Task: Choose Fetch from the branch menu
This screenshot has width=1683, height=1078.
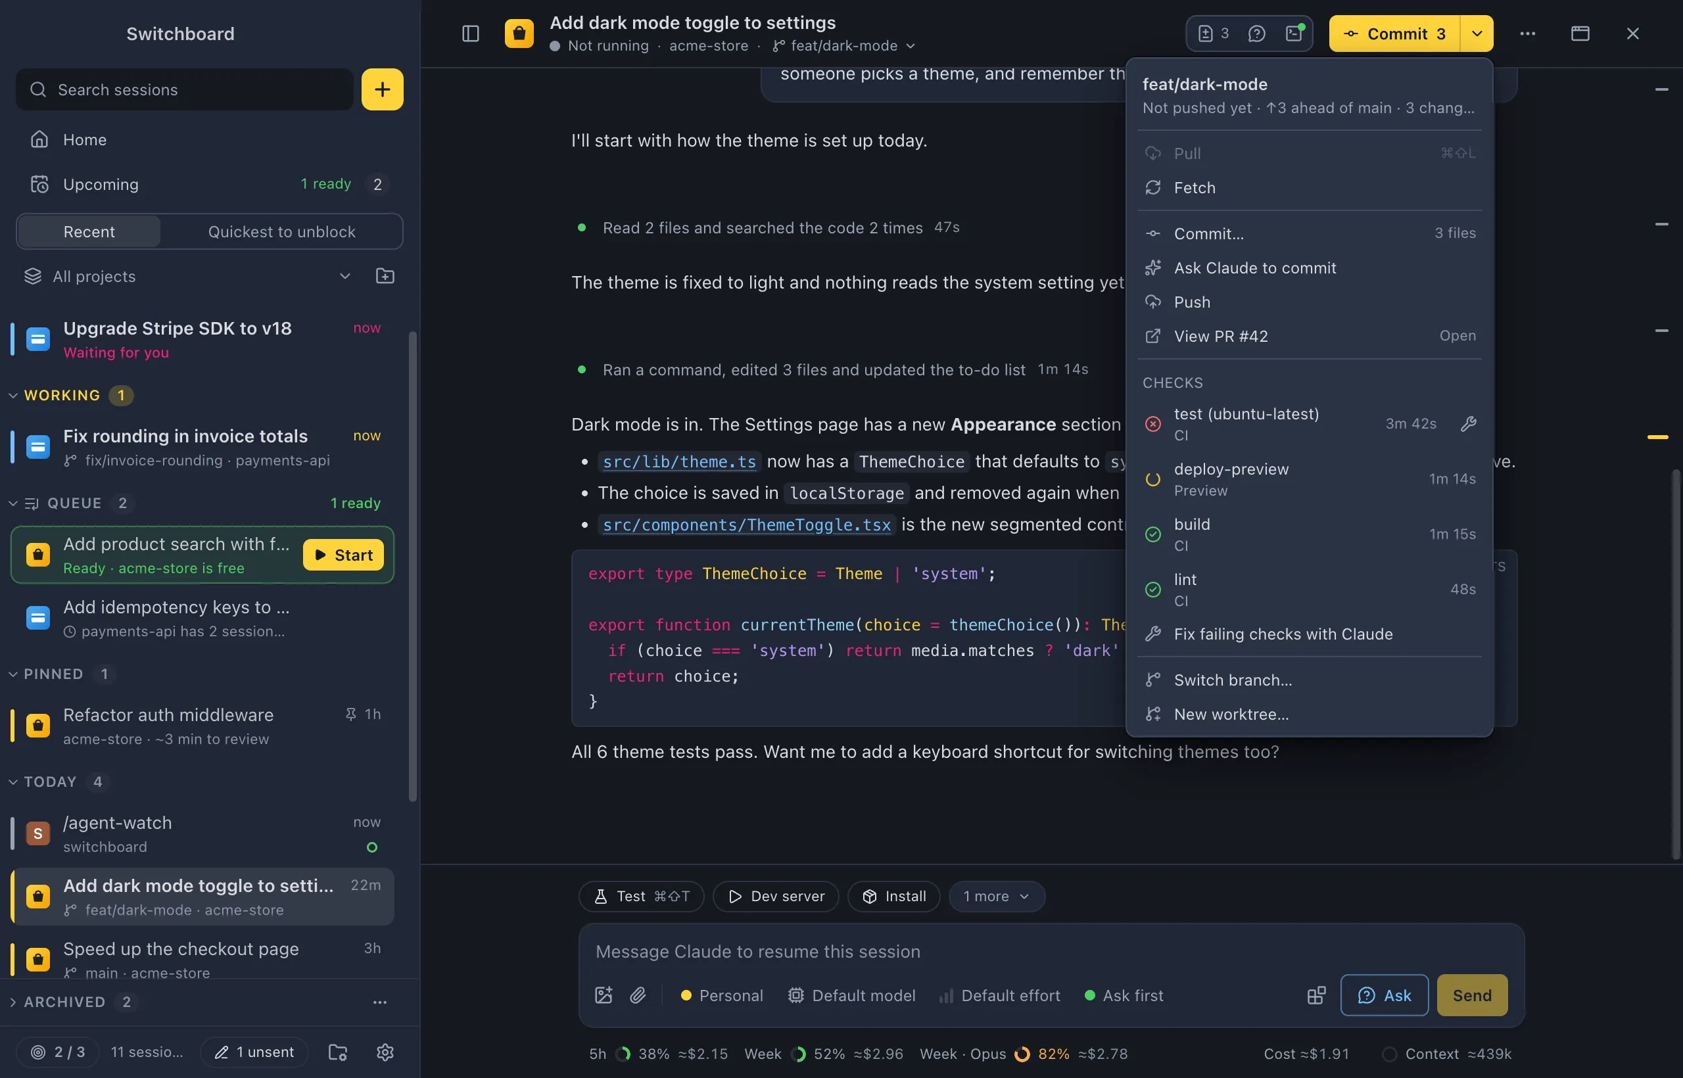Action: pyautogui.click(x=1309, y=187)
